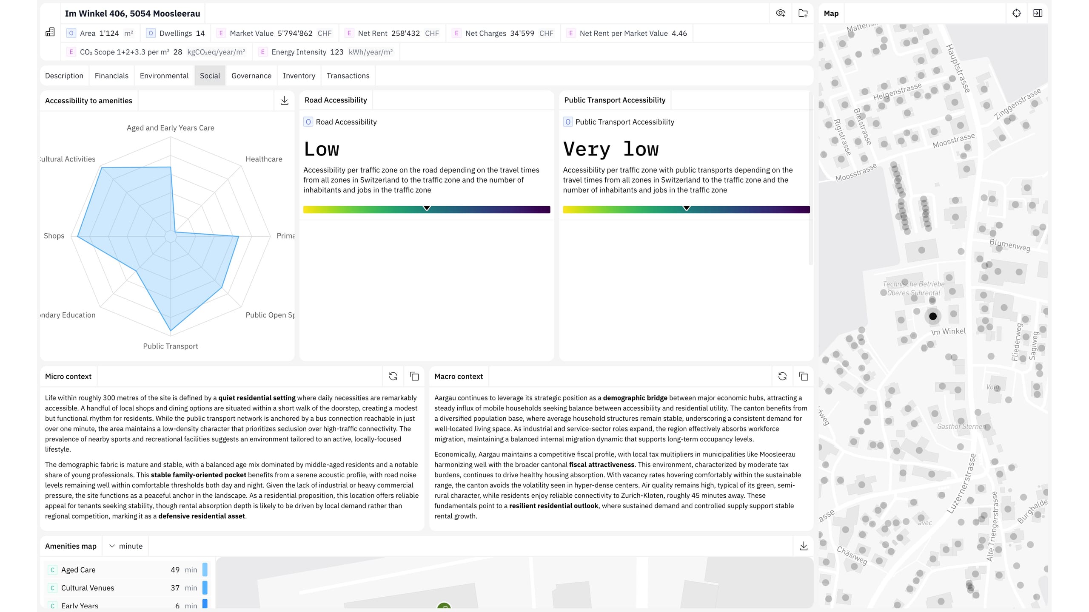Click the E badge next to Energy Intensity
Viewport: 1089px width, 612px height.
(263, 52)
